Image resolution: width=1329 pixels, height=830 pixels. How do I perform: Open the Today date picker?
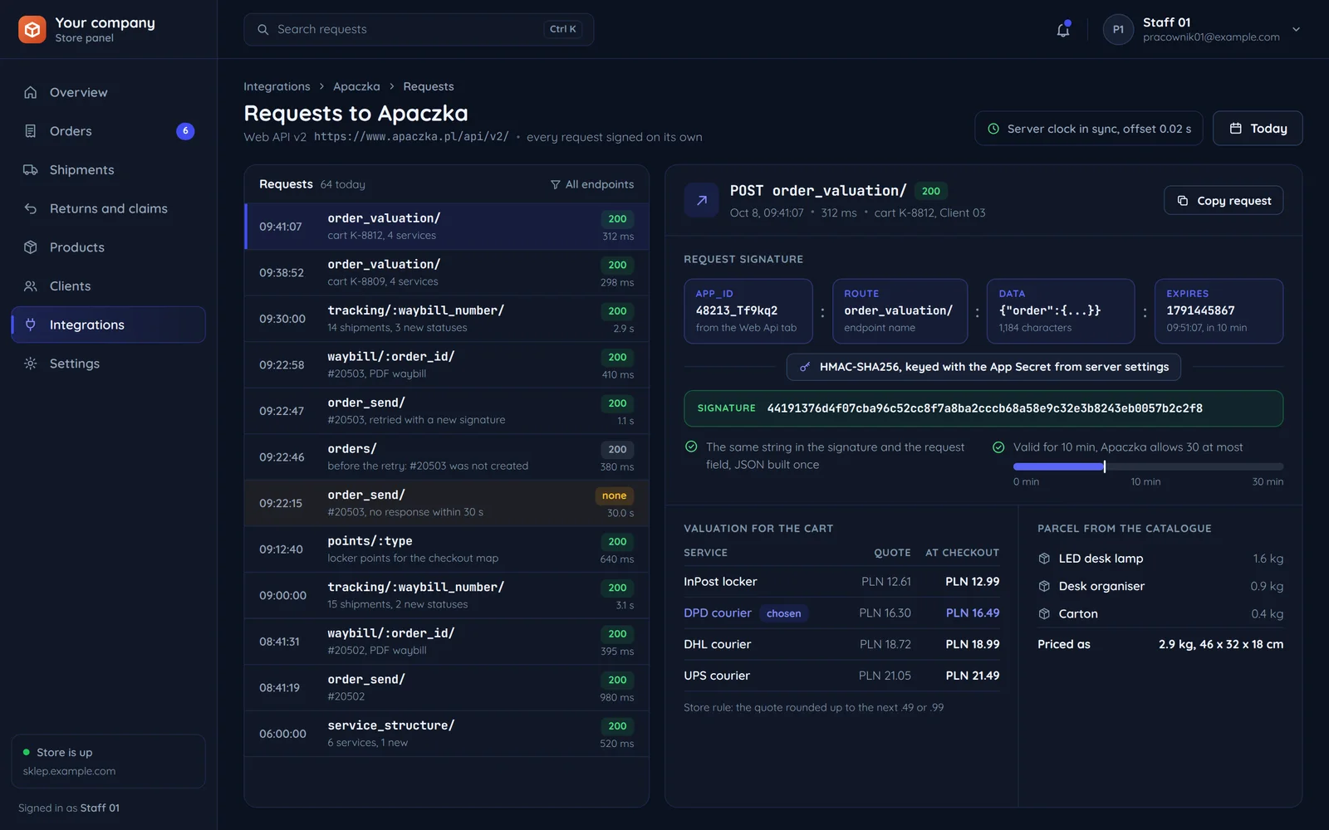tap(1258, 129)
